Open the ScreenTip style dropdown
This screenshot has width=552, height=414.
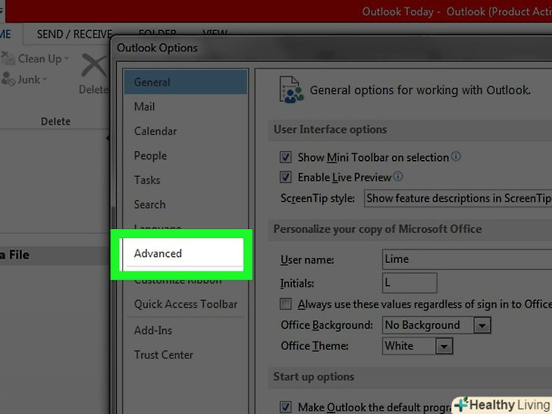(x=458, y=198)
